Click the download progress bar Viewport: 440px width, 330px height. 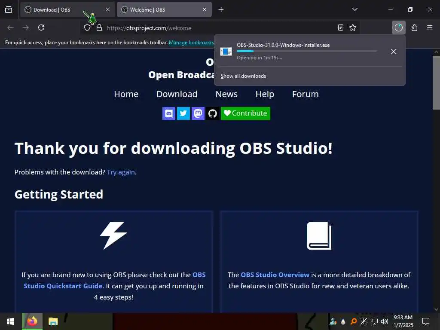pyautogui.click(x=307, y=51)
